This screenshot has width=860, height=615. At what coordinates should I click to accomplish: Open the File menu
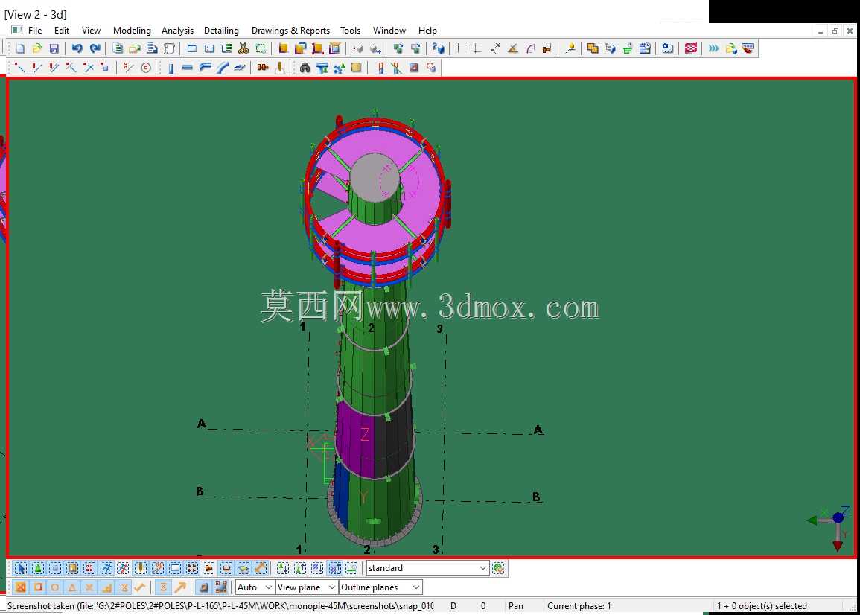[x=35, y=31]
